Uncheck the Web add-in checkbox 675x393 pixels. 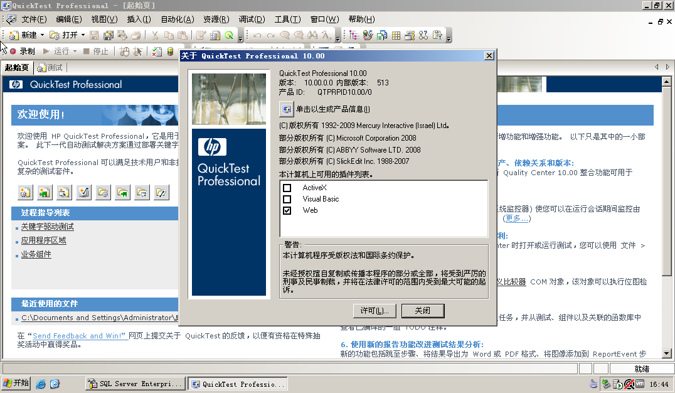[287, 210]
